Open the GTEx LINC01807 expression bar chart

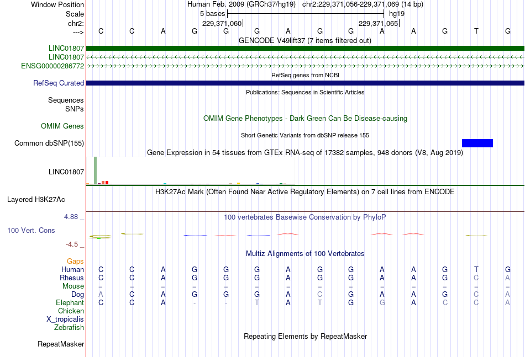point(191,171)
